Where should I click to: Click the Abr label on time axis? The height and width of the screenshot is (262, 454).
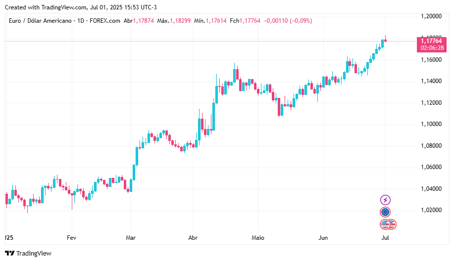(x=193, y=238)
